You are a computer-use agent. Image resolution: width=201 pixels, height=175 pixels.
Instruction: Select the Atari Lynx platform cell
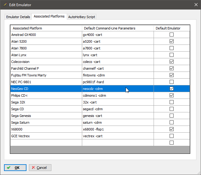tap(46, 55)
